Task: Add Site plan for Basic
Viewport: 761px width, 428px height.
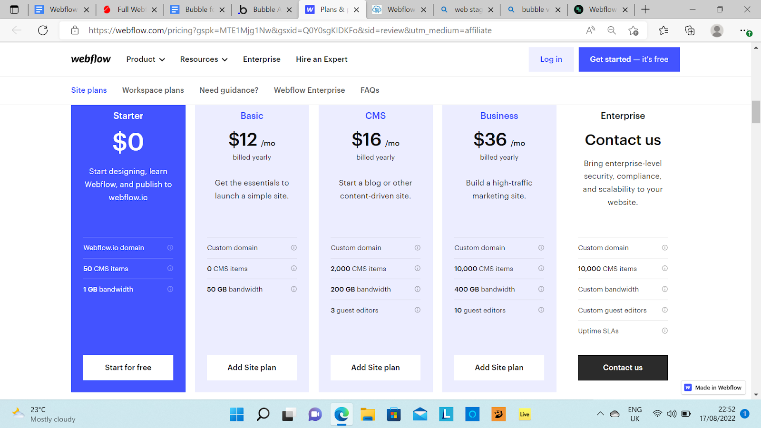Action: coord(252,368)
